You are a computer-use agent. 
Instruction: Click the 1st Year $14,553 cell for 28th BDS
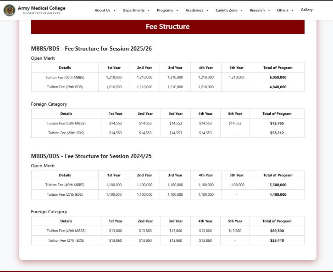[x=116, y=133]
